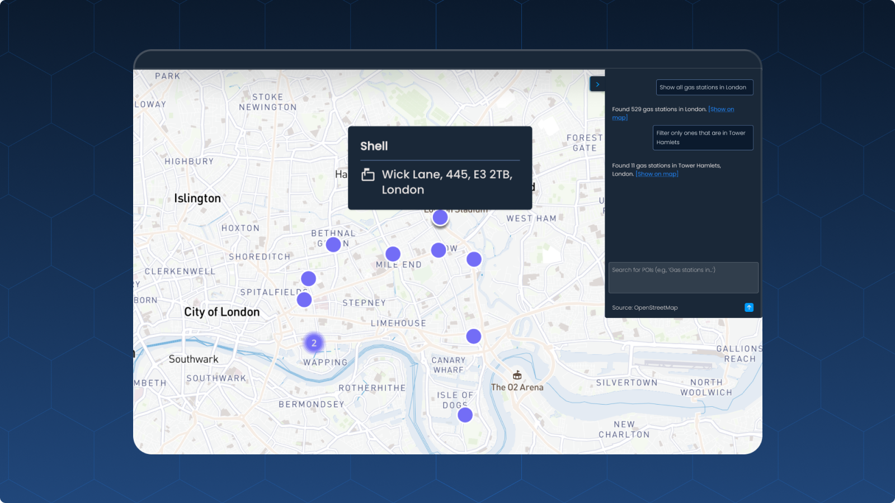Click the Clerkenwell map label
This screenshot has height=503, width=895.
pos(180,272)
